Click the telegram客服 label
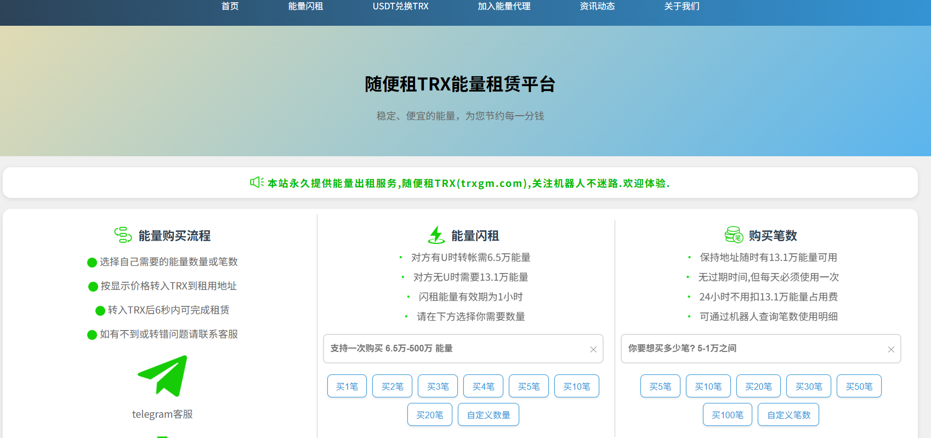Viewport: 931px width, 438px height. (162, 414)
